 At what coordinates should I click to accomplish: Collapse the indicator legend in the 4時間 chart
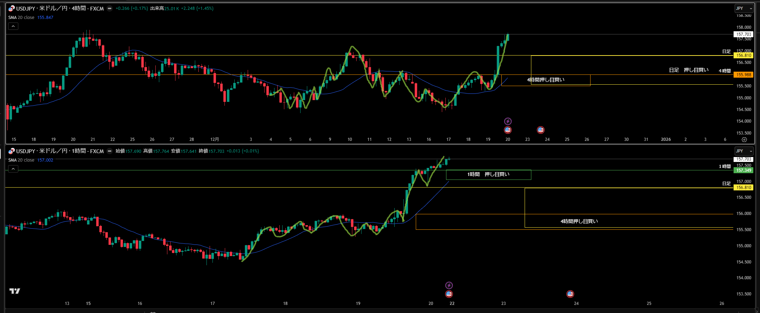pos(13,26)
